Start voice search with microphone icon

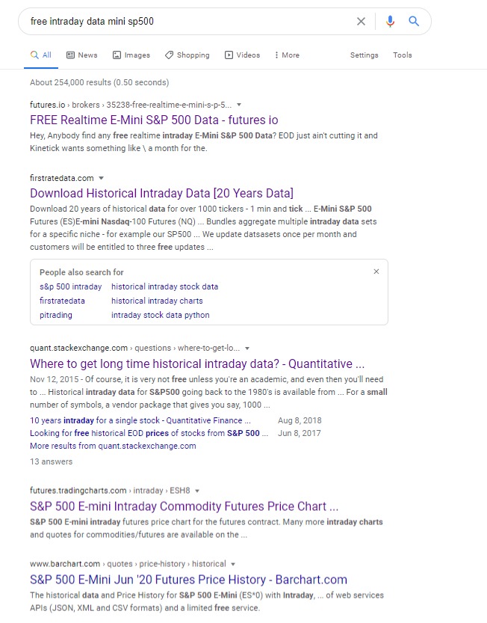click(390, 22)
